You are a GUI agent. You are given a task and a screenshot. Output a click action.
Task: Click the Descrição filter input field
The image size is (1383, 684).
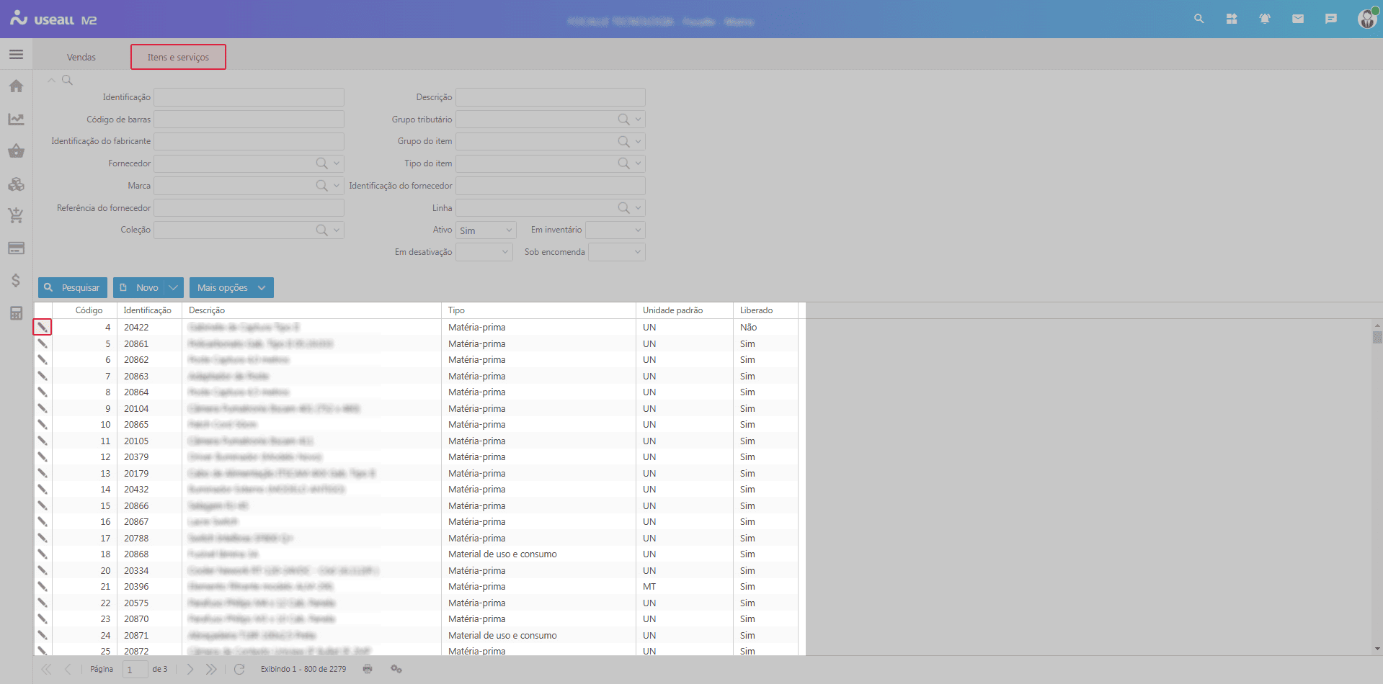tap(550, 97)
